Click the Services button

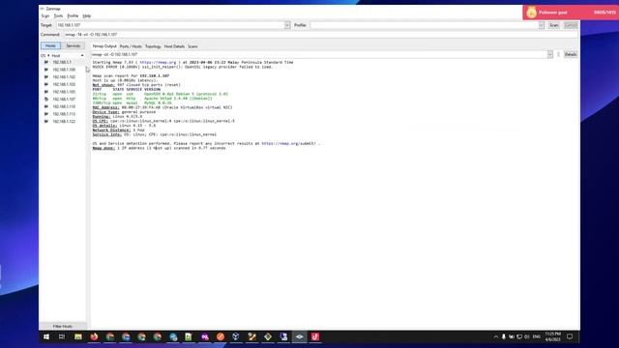74,45
